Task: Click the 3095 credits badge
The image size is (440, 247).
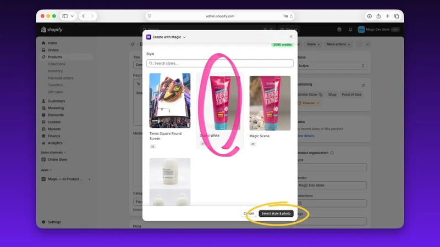Action: tap(282, 45)
